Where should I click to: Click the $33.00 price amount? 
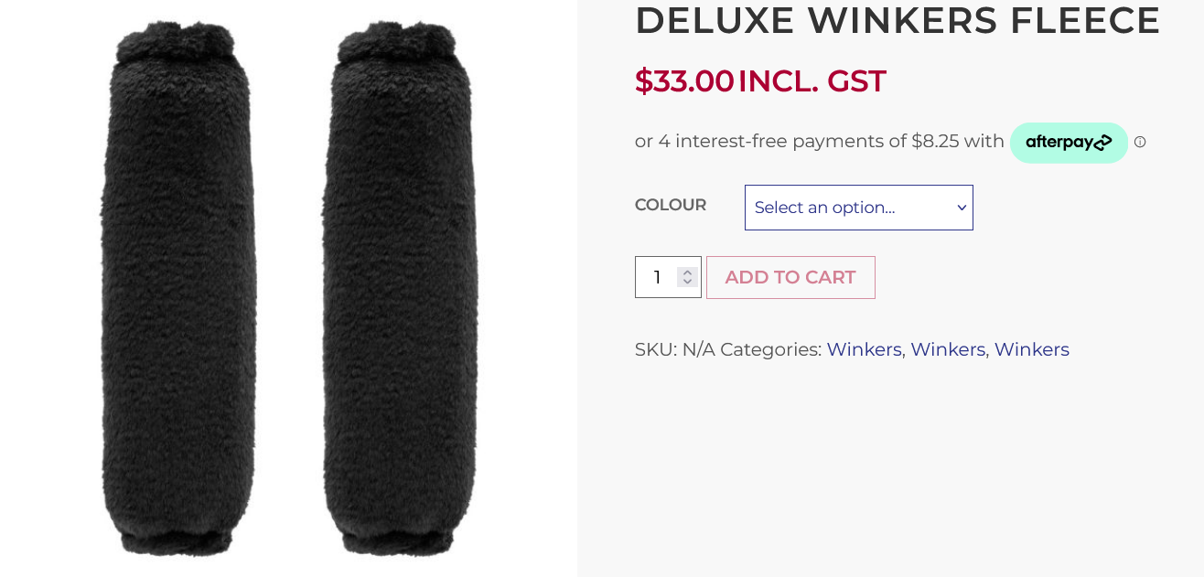click(684, 80)
